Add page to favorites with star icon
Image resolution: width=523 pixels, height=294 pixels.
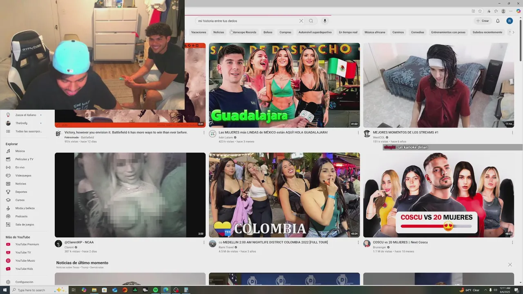click(480, 11)
